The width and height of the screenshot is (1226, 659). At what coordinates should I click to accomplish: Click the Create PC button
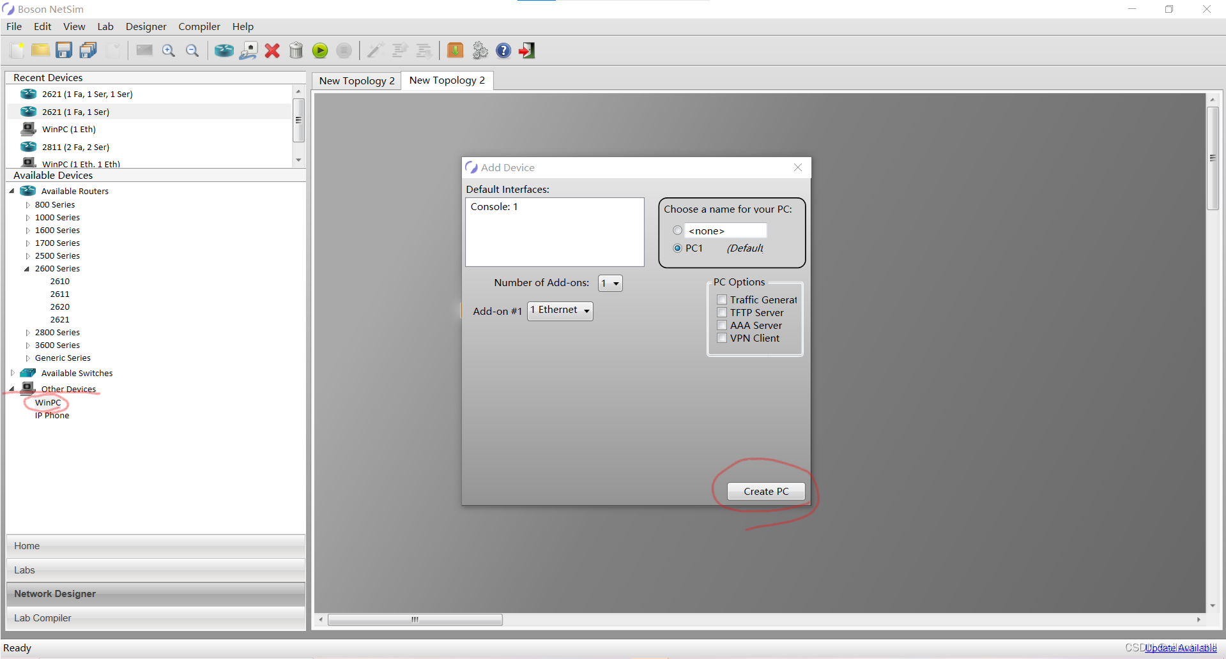coord(766,491)
